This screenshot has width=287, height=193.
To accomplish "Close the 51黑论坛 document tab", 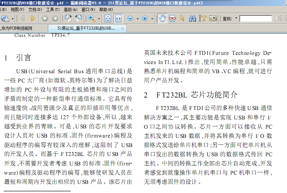I will point(122,28).
